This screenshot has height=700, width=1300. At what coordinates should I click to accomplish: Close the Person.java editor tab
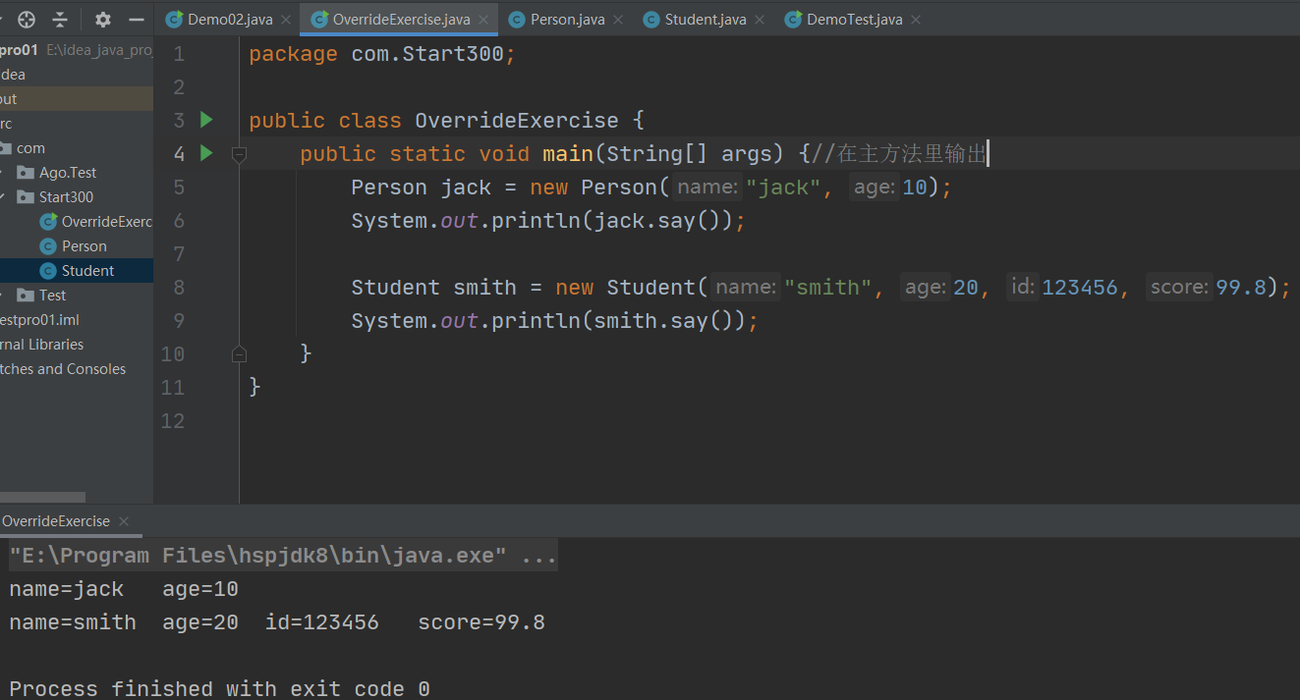(x=618, y=20)
